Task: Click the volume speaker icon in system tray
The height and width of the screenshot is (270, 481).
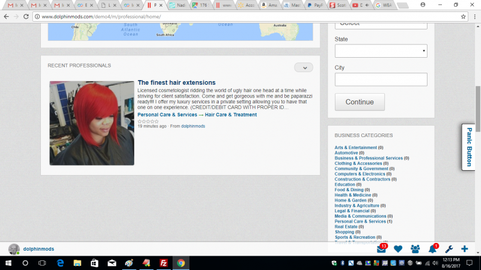Action: tap(435, 263)
